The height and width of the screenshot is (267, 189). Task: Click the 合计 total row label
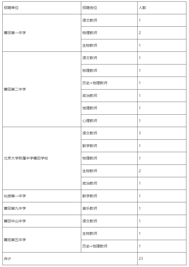click(8, 259)
